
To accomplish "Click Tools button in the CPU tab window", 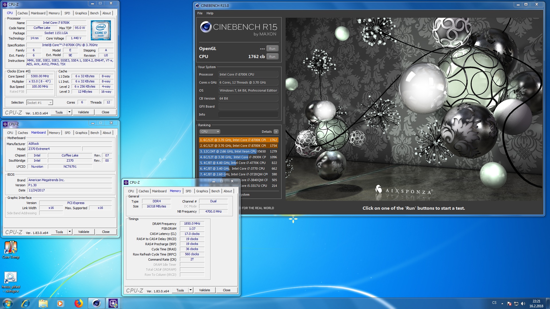I will [x=59, y=112].
